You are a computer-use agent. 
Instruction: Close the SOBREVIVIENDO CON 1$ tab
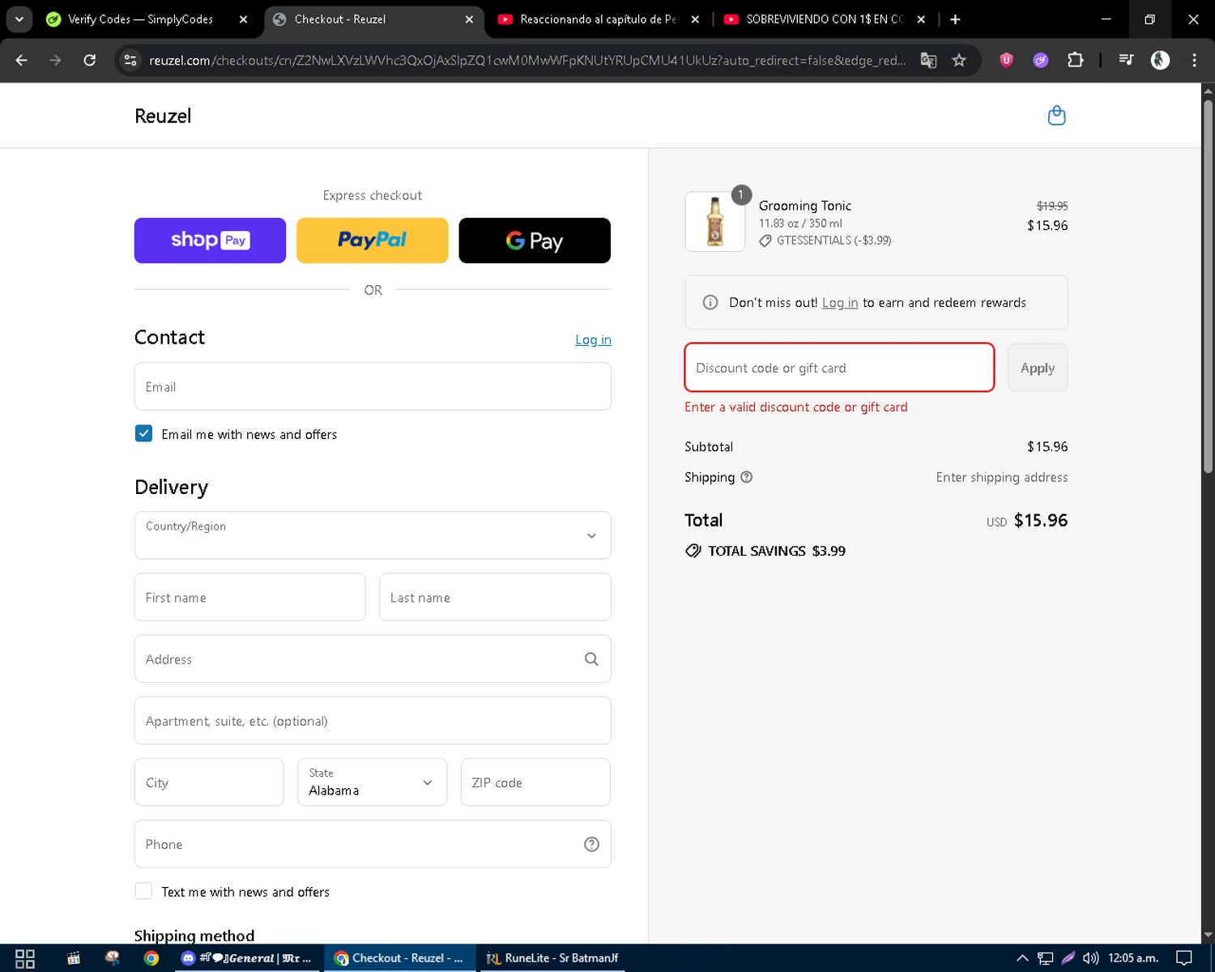[x=921, y=19]
